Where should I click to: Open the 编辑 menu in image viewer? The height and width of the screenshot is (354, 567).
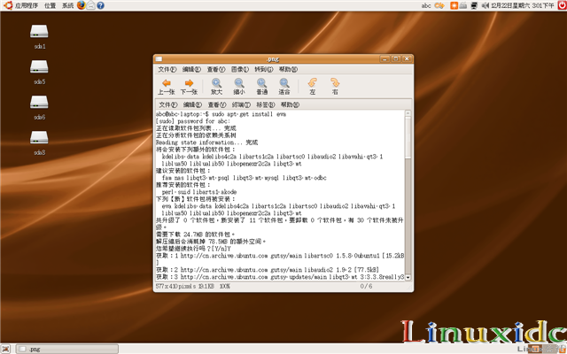[191, 69]
